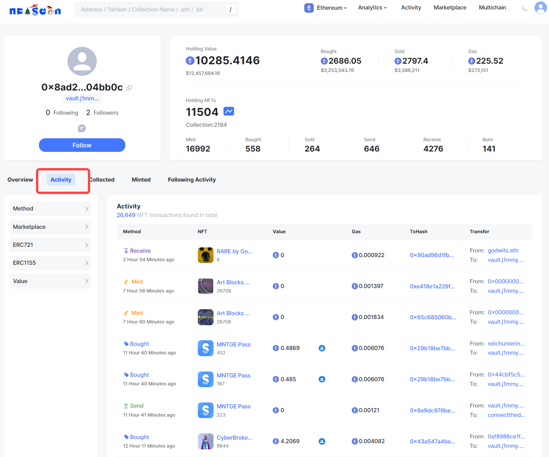Switch to the Minted tab
Viewport: 549px width, 457px height.
pyautogui.click(x=141, y=180)
